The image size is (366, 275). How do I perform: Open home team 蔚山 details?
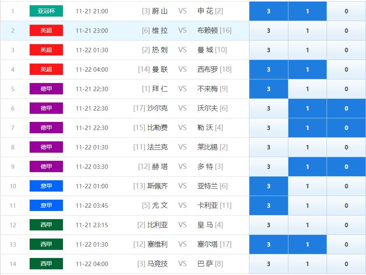[160, 11]
